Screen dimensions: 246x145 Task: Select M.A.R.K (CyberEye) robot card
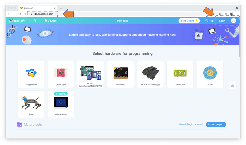tap(150, 74)
